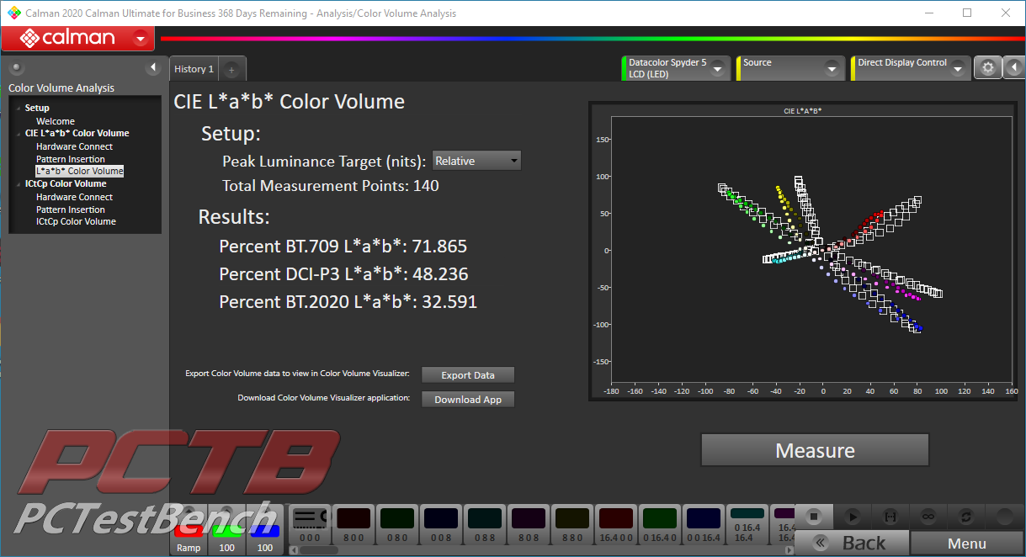Select the ICtCp Color Volume page
Screen dimensions: 1026x557
tap(76, 221)
